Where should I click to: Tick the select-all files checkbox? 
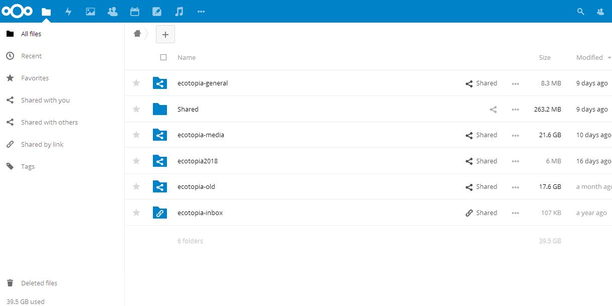pyautogui.click(x=163, y=57)
